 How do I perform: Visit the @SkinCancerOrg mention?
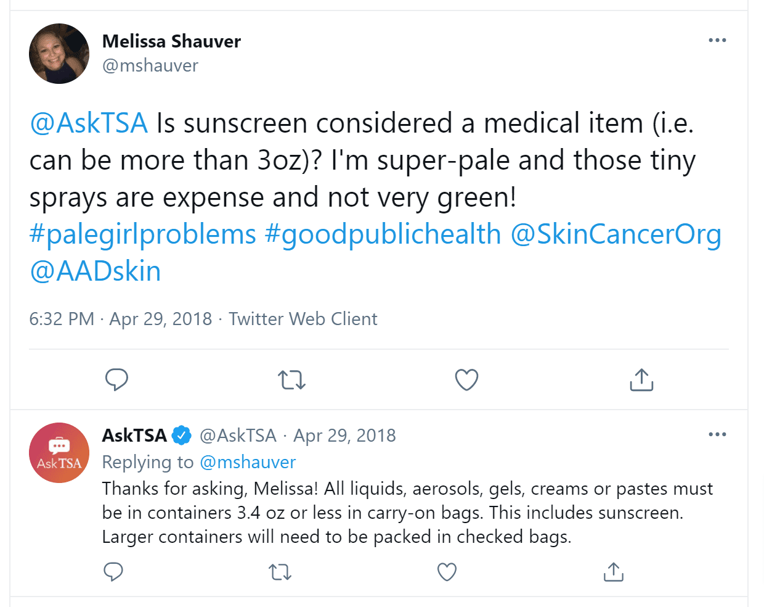pos(616,234)
